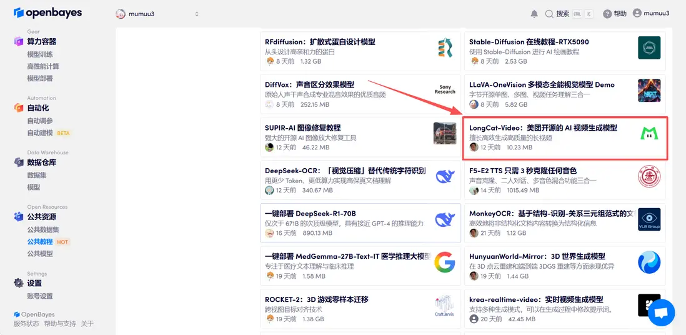The image size is (686, 335).
Task: Open 高性能计算 in the sidebar
Action: point(43,66)
